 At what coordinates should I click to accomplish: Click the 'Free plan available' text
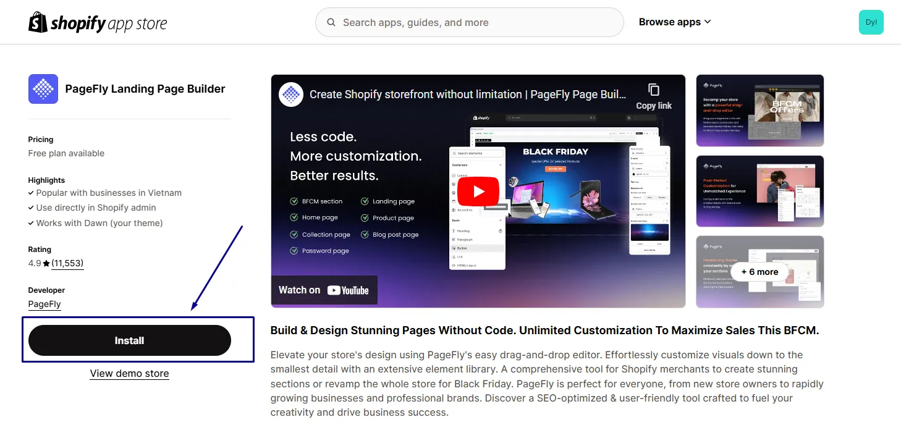pyautogui.click(x=66, y=153)
